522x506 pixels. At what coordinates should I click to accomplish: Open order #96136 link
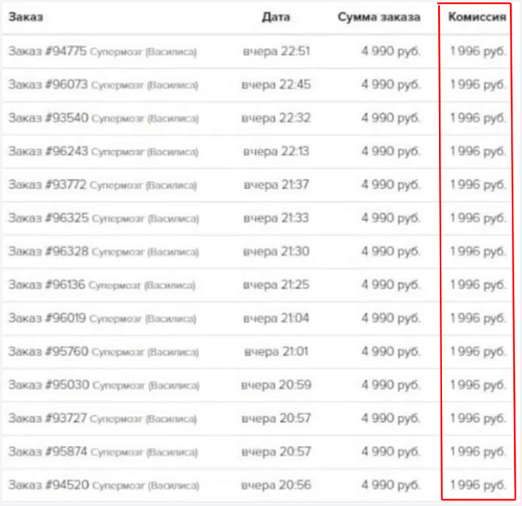(x=47, y=285)
